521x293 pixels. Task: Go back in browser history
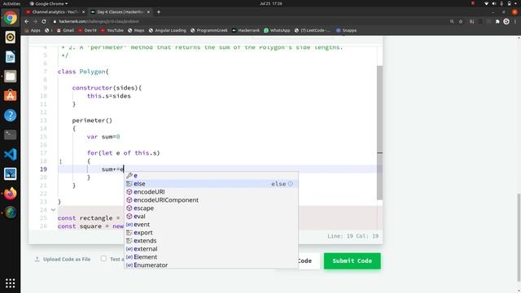[27, 21]
